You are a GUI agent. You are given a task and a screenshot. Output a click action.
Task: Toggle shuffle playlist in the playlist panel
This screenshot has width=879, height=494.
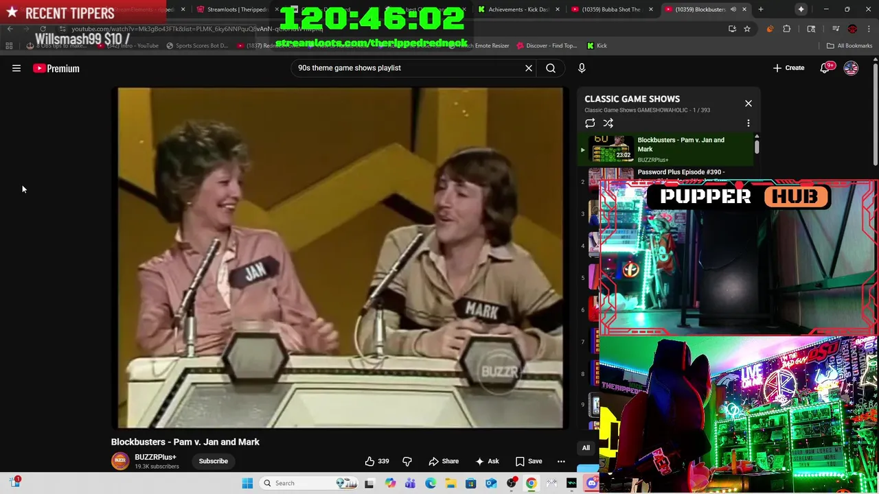pyautogui.click(x=608, y=123)
